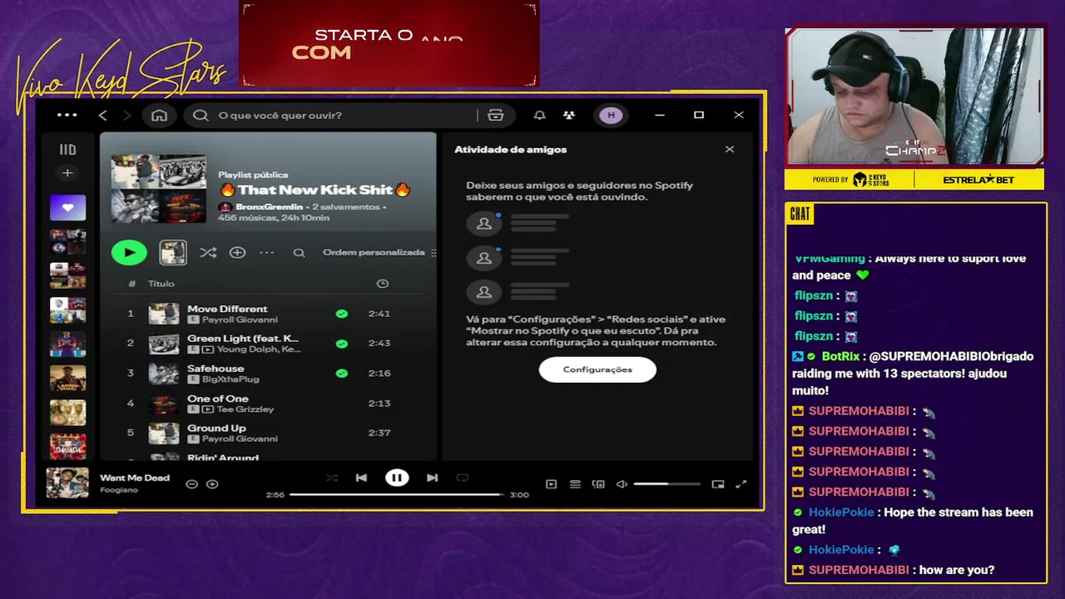Open the Spotify three-dots main menu
1065x599 pixels.
[x=67, y=115]
